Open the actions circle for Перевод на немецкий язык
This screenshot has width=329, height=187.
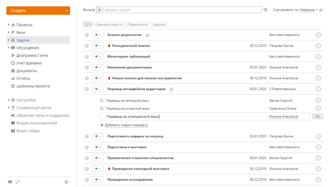coord(318,100)
